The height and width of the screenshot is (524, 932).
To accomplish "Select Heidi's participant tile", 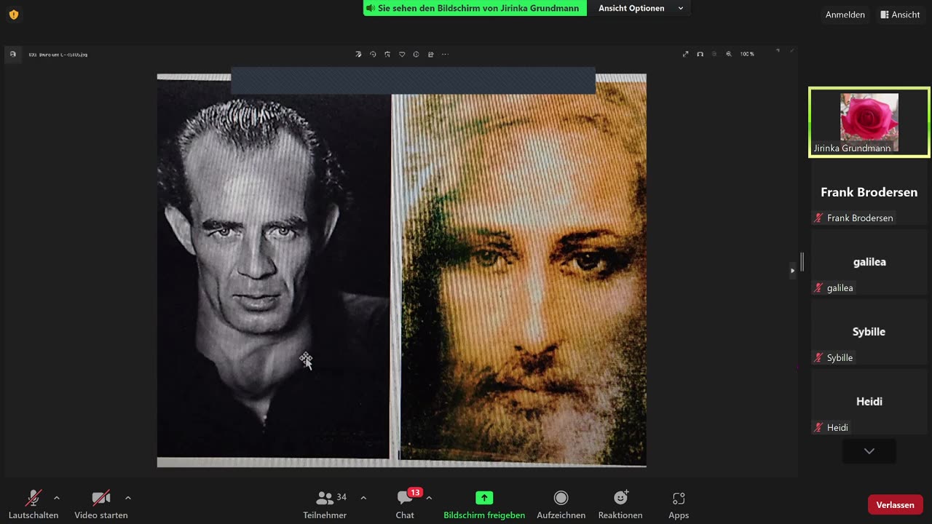I will (869, 402).
